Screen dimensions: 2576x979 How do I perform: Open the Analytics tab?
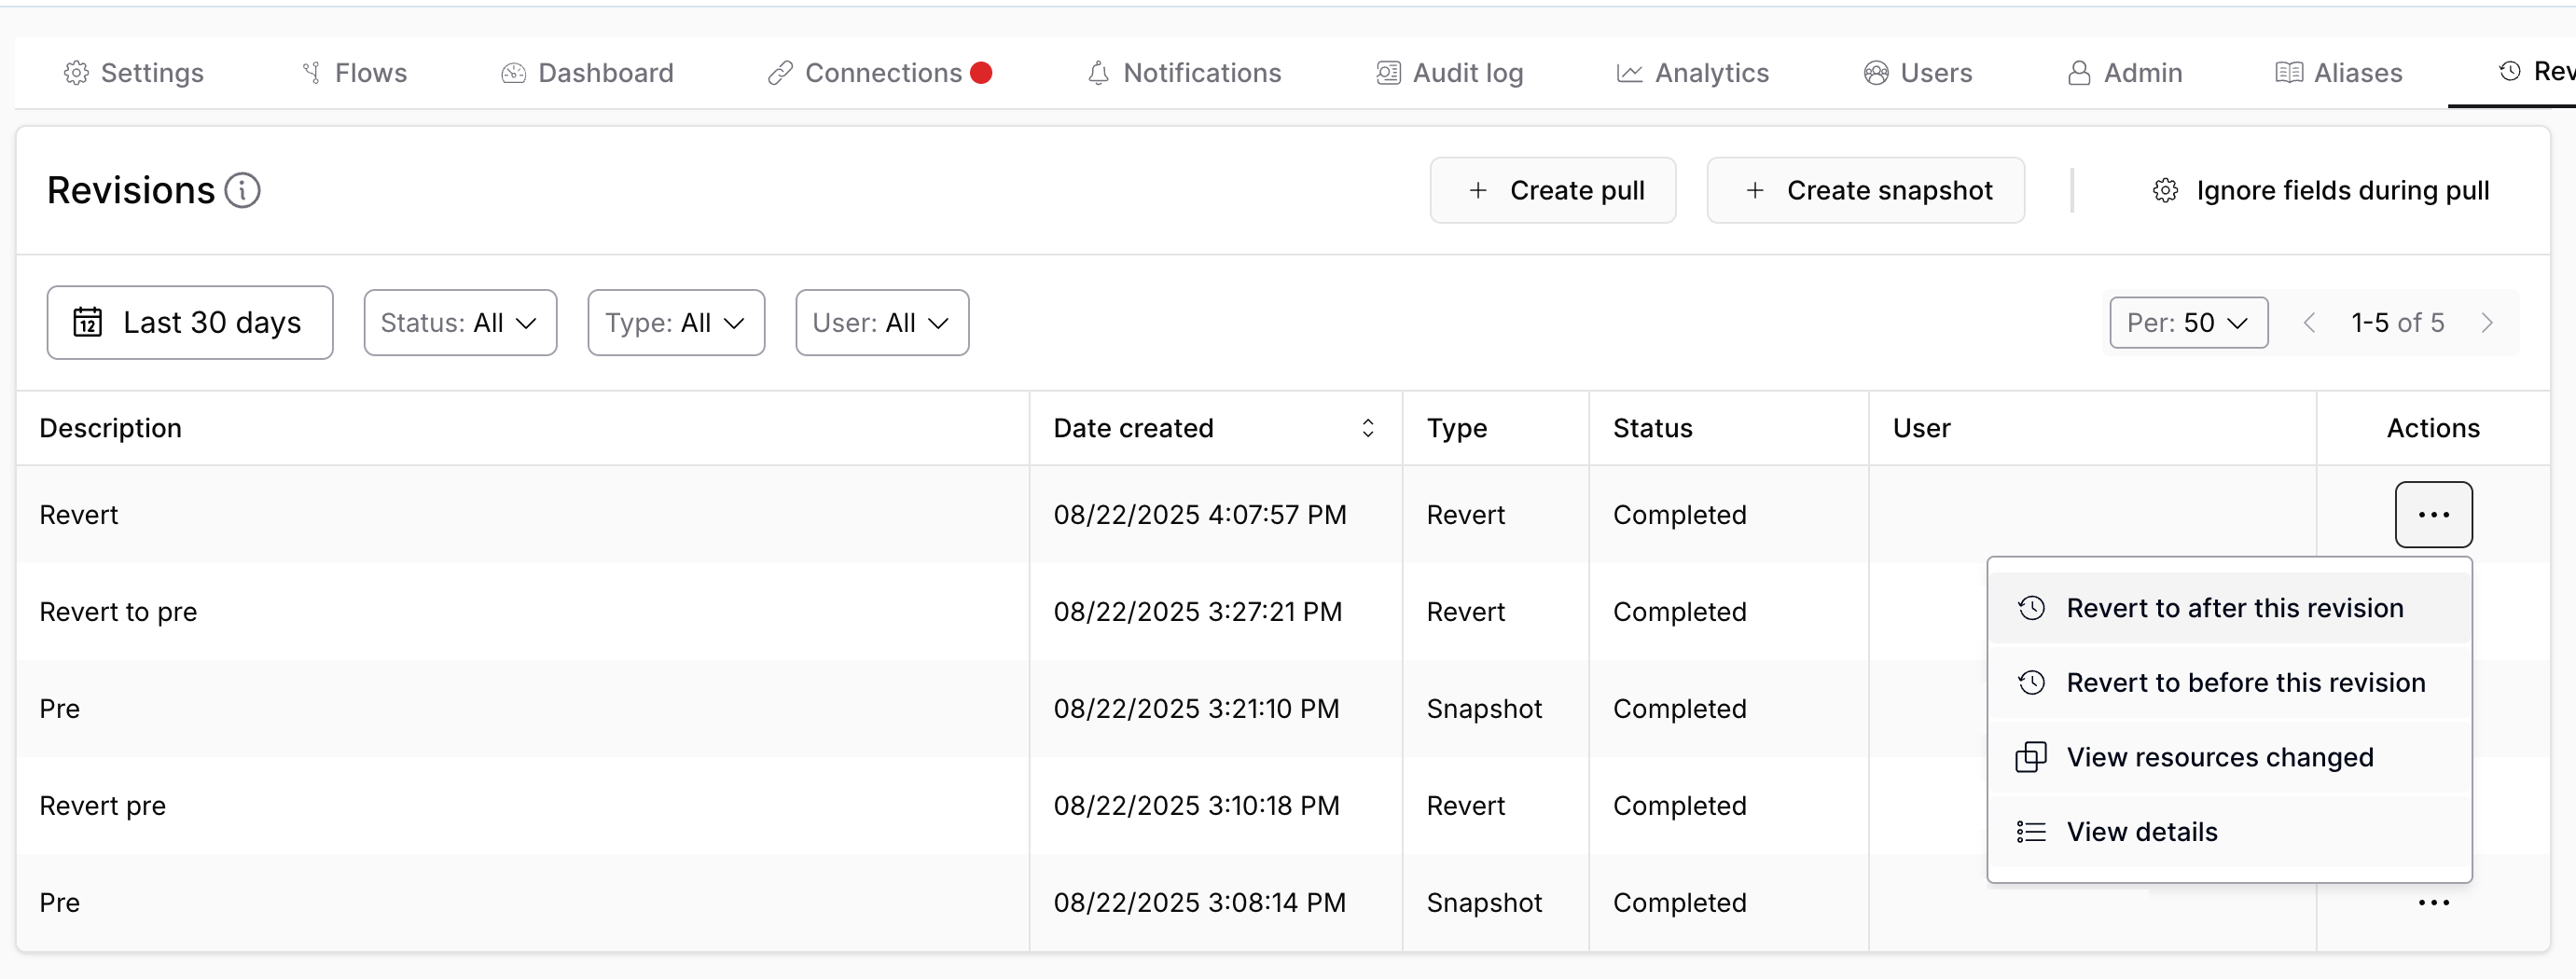click(1692, 73)
